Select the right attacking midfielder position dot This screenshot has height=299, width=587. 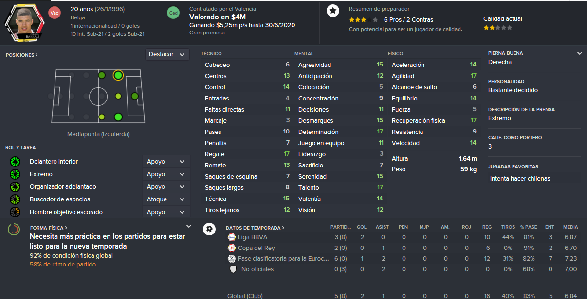click(x=118, y=116)
